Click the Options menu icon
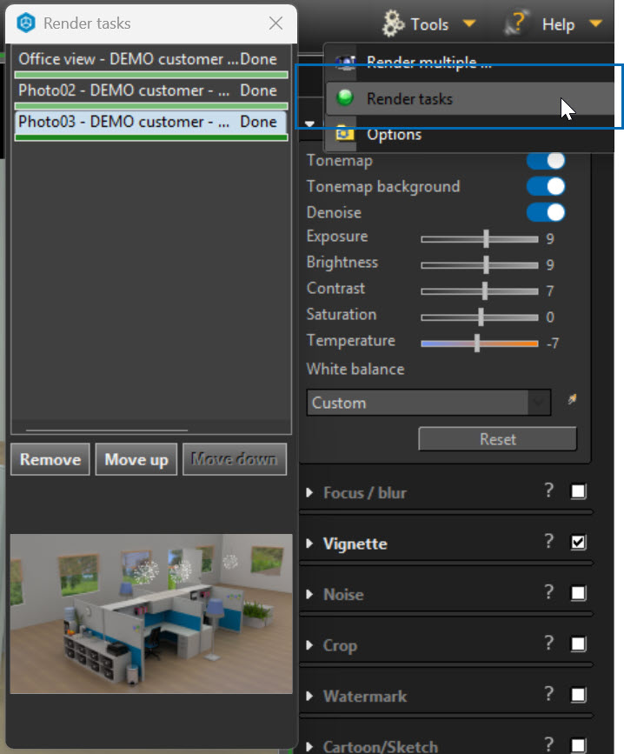The width and height of the screenshot is (624, 754). coord(344,132)
